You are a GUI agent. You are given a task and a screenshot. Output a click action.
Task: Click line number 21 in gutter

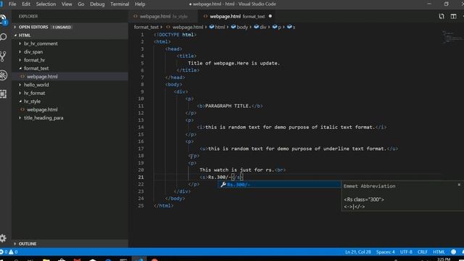tap(141, 177)
